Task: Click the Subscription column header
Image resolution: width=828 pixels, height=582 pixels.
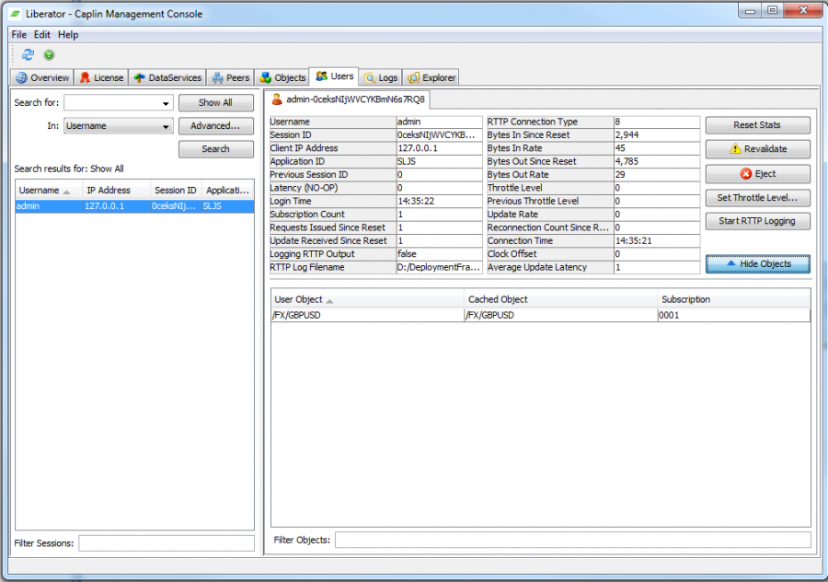Action: 734,299
